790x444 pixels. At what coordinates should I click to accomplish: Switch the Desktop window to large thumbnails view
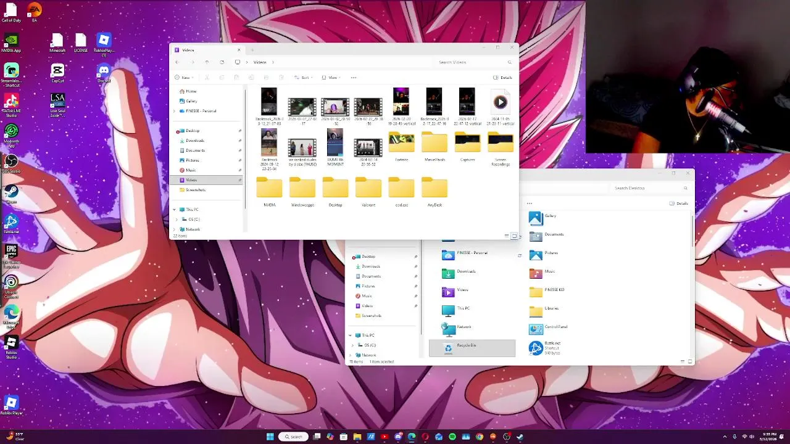coord(690,361)
